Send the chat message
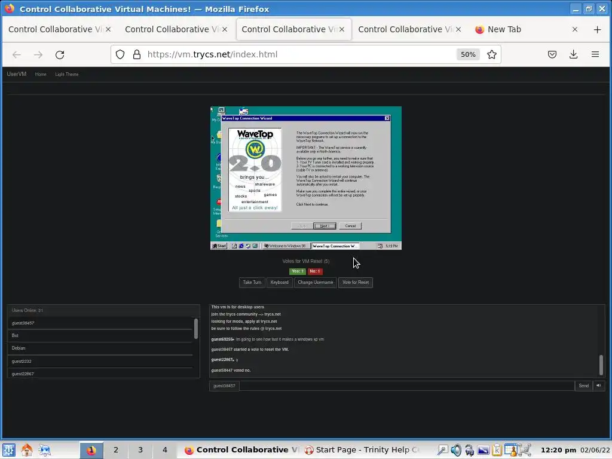The image size is (612, 459). click(583, 385)
